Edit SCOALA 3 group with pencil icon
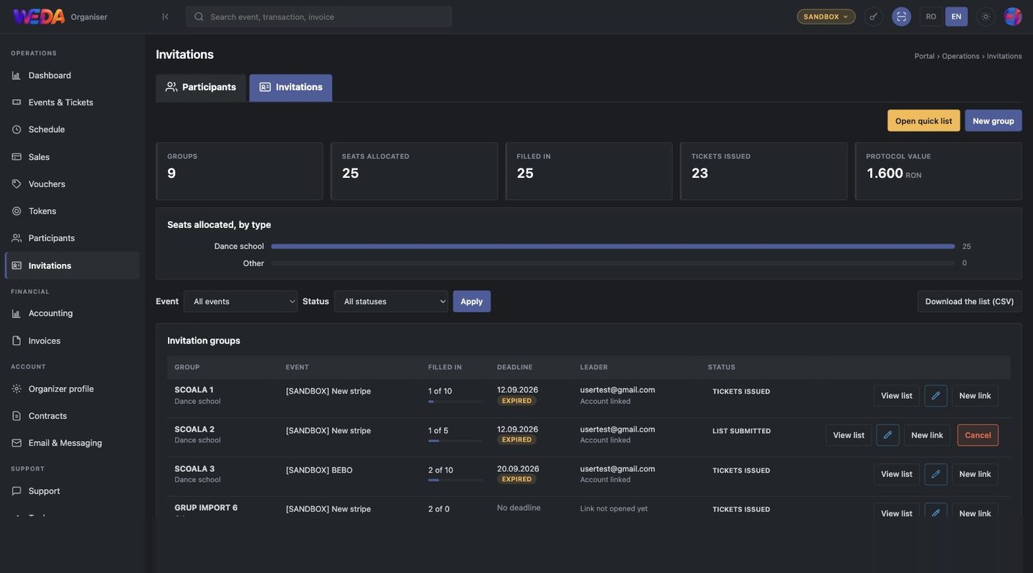Viewport: 1033px width, 573px height. point(935,474)
